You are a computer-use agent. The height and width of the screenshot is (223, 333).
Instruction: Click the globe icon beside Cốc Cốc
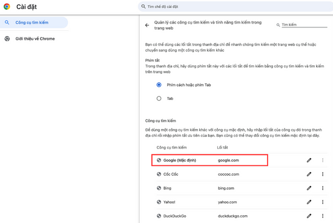point(159,174)
